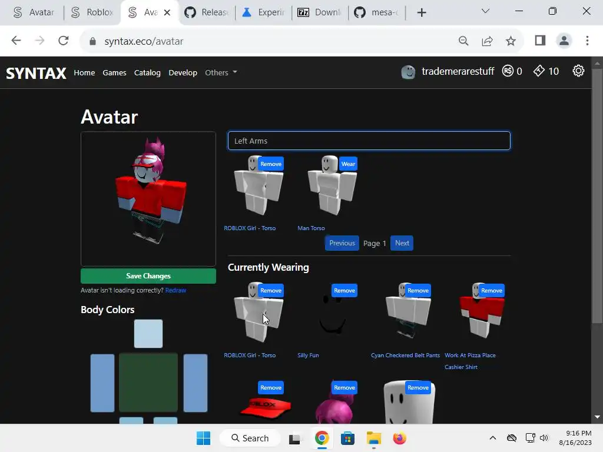
Task: Switch to the first Avatar tab
Action: (34, 12)
